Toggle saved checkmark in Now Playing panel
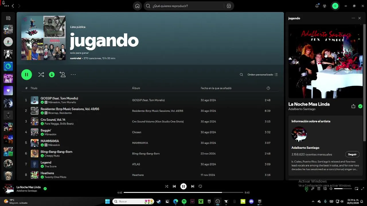The height and width of the screenshot is (206, 367). (360, 106)
